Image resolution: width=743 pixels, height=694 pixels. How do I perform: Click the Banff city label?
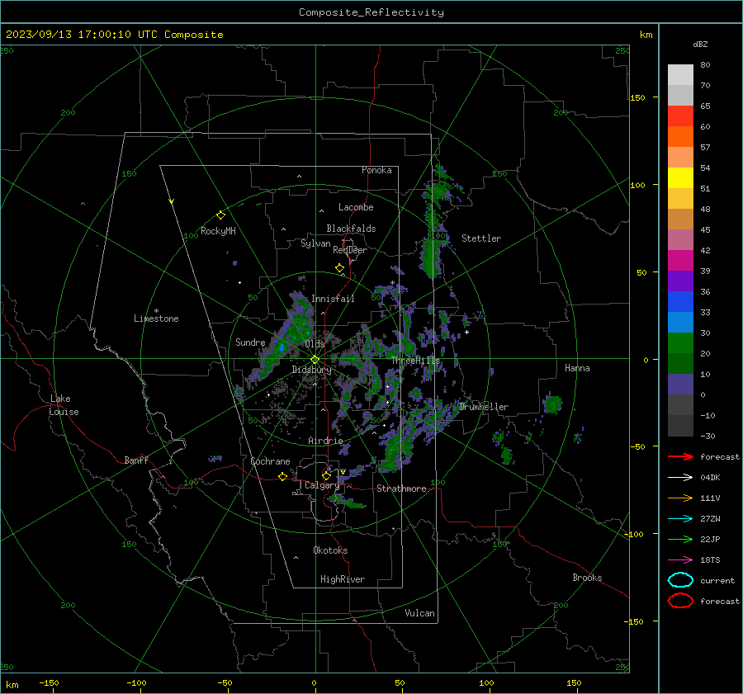point(136,460)
